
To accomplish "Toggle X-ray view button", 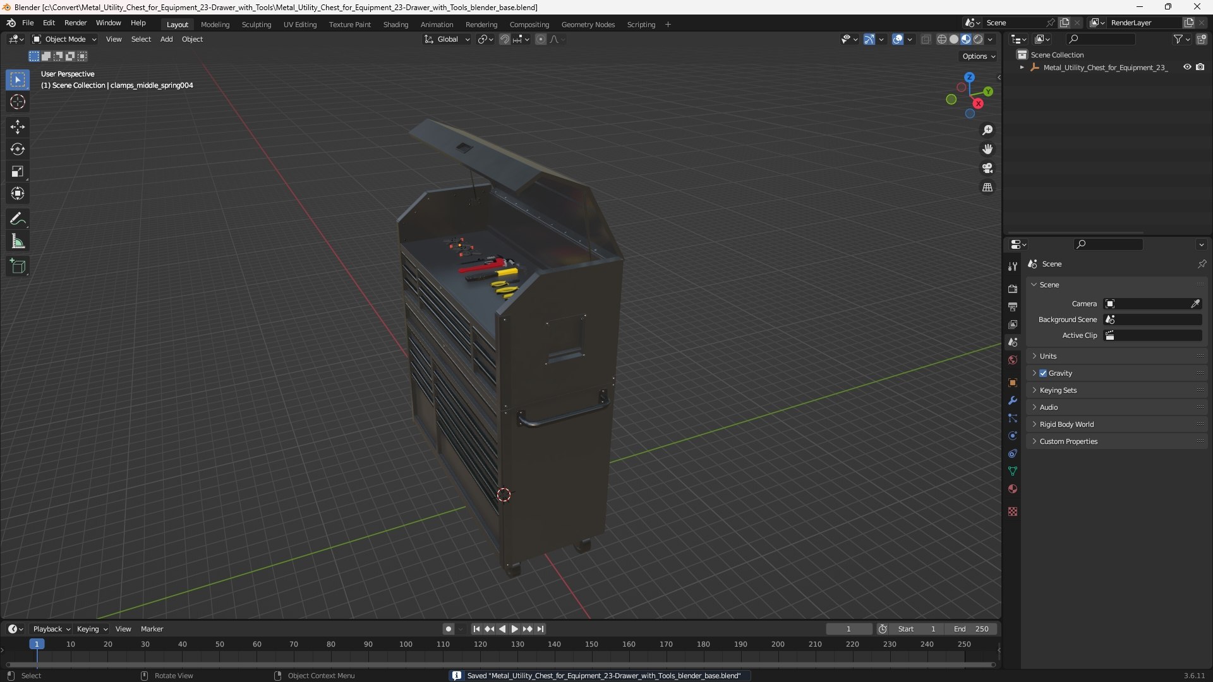I will point(926,39).
